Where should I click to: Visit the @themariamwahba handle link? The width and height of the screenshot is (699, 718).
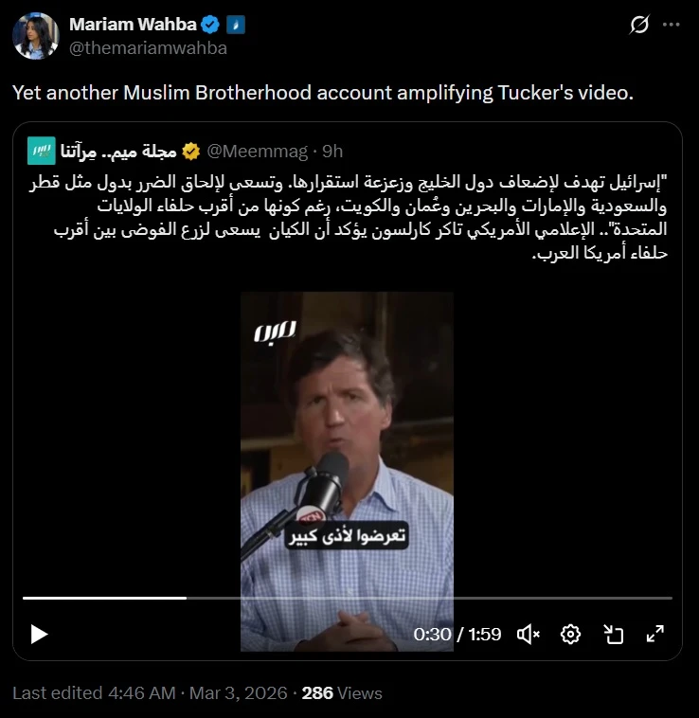[148, 48]
